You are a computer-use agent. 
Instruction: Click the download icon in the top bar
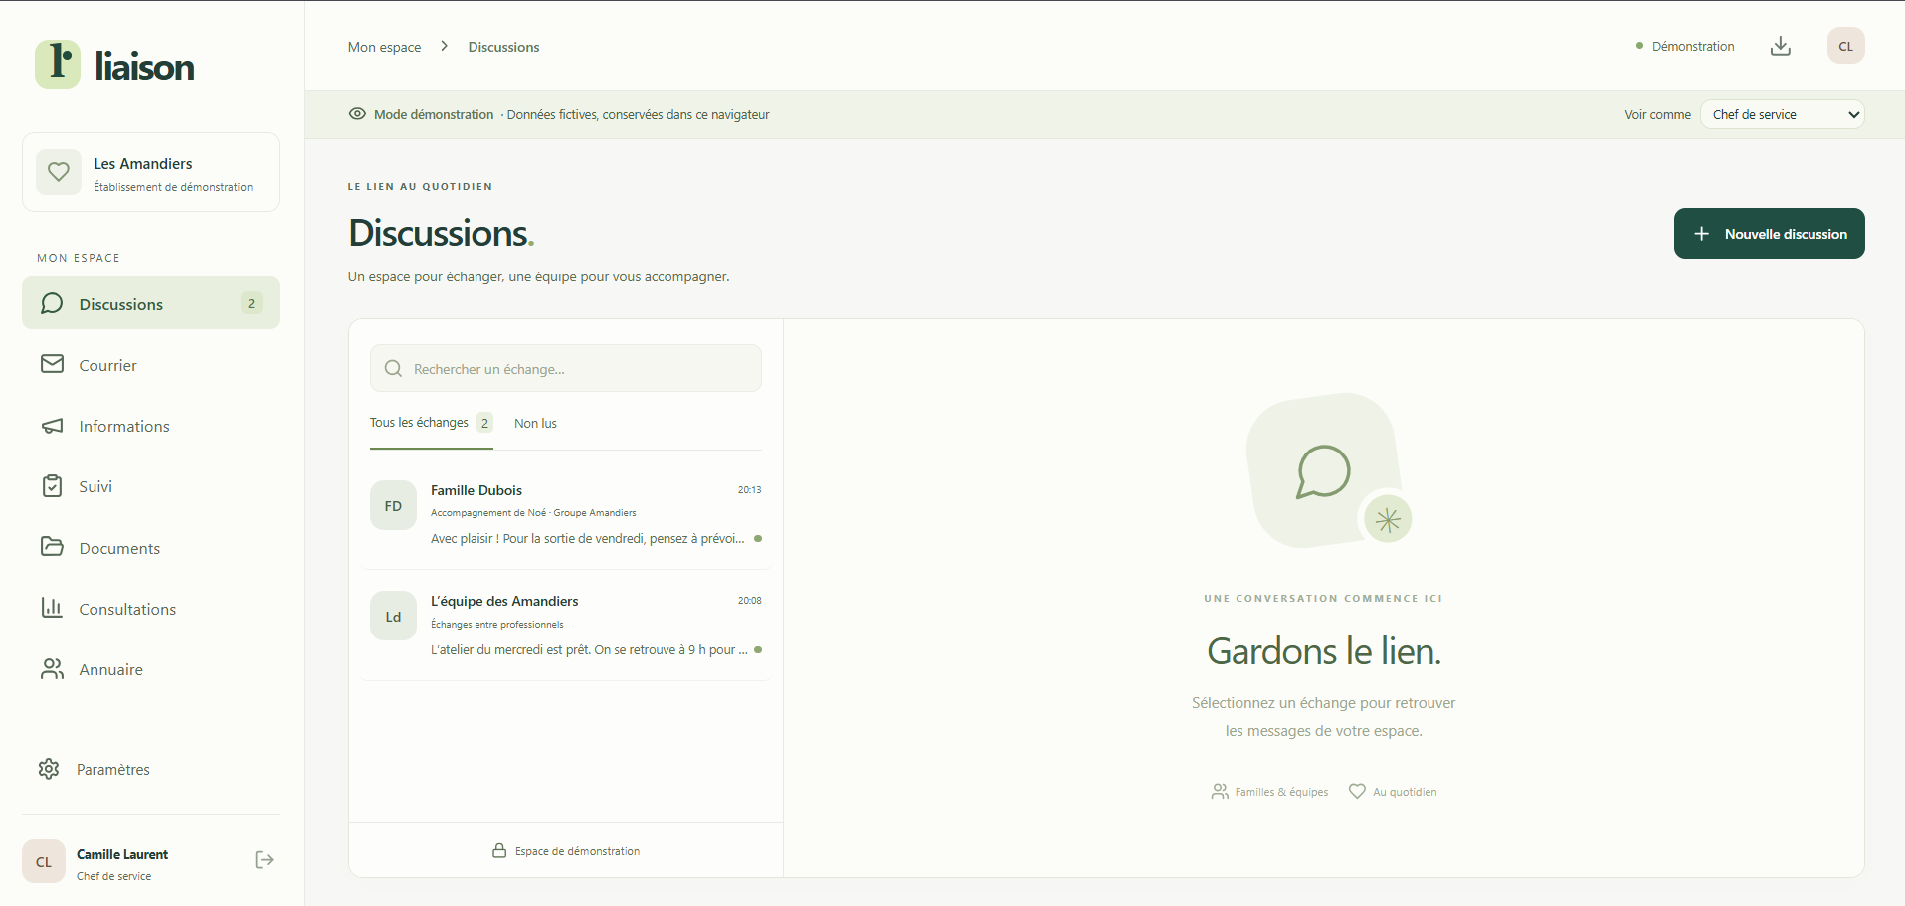[x=1781, y=46]
